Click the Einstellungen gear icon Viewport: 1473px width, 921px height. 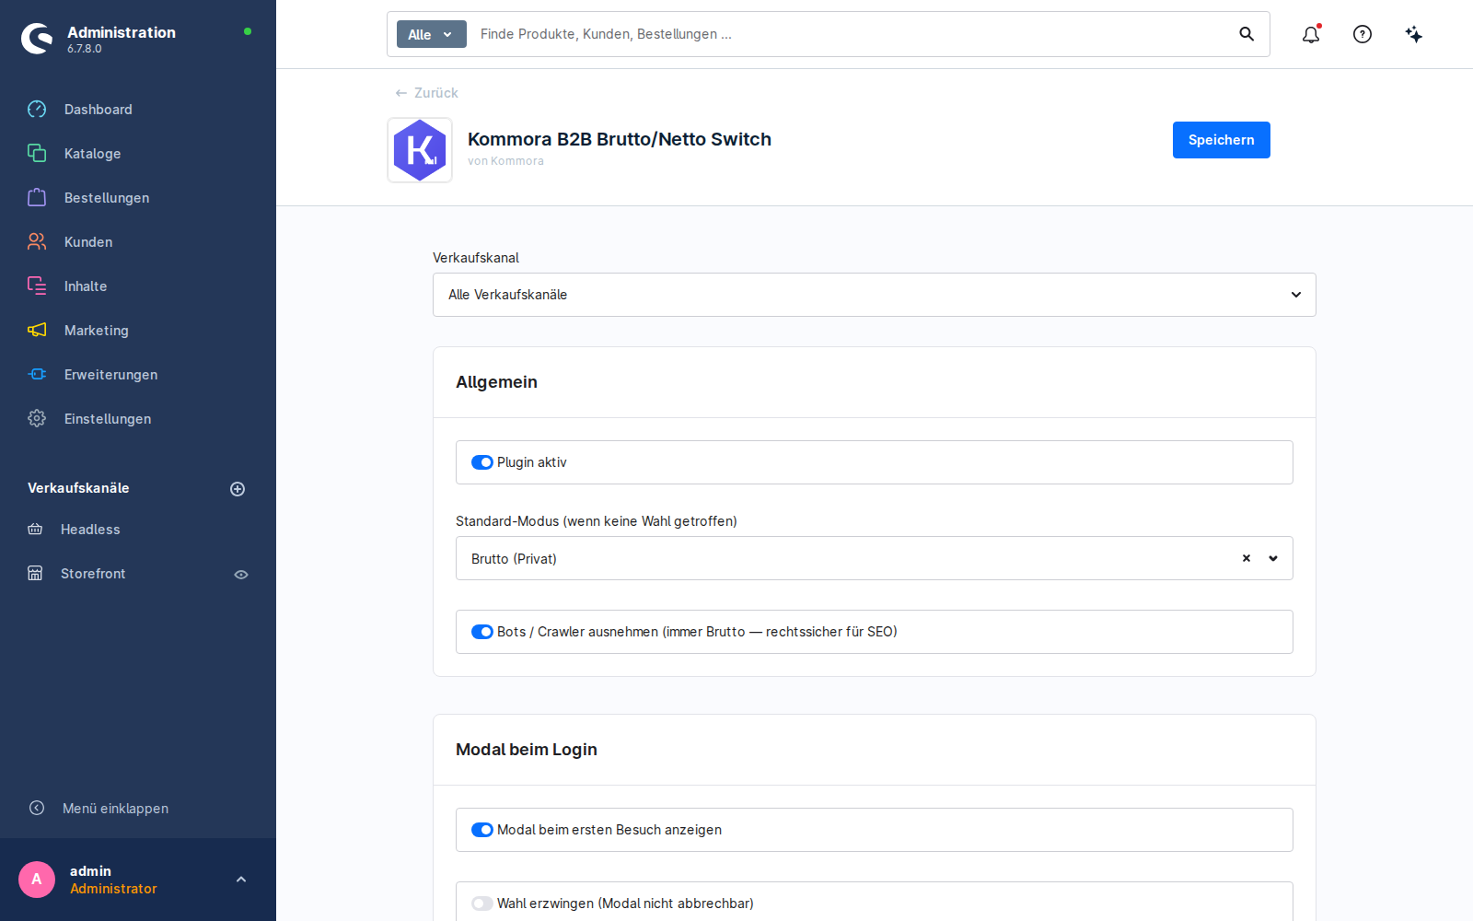point(37,419)
